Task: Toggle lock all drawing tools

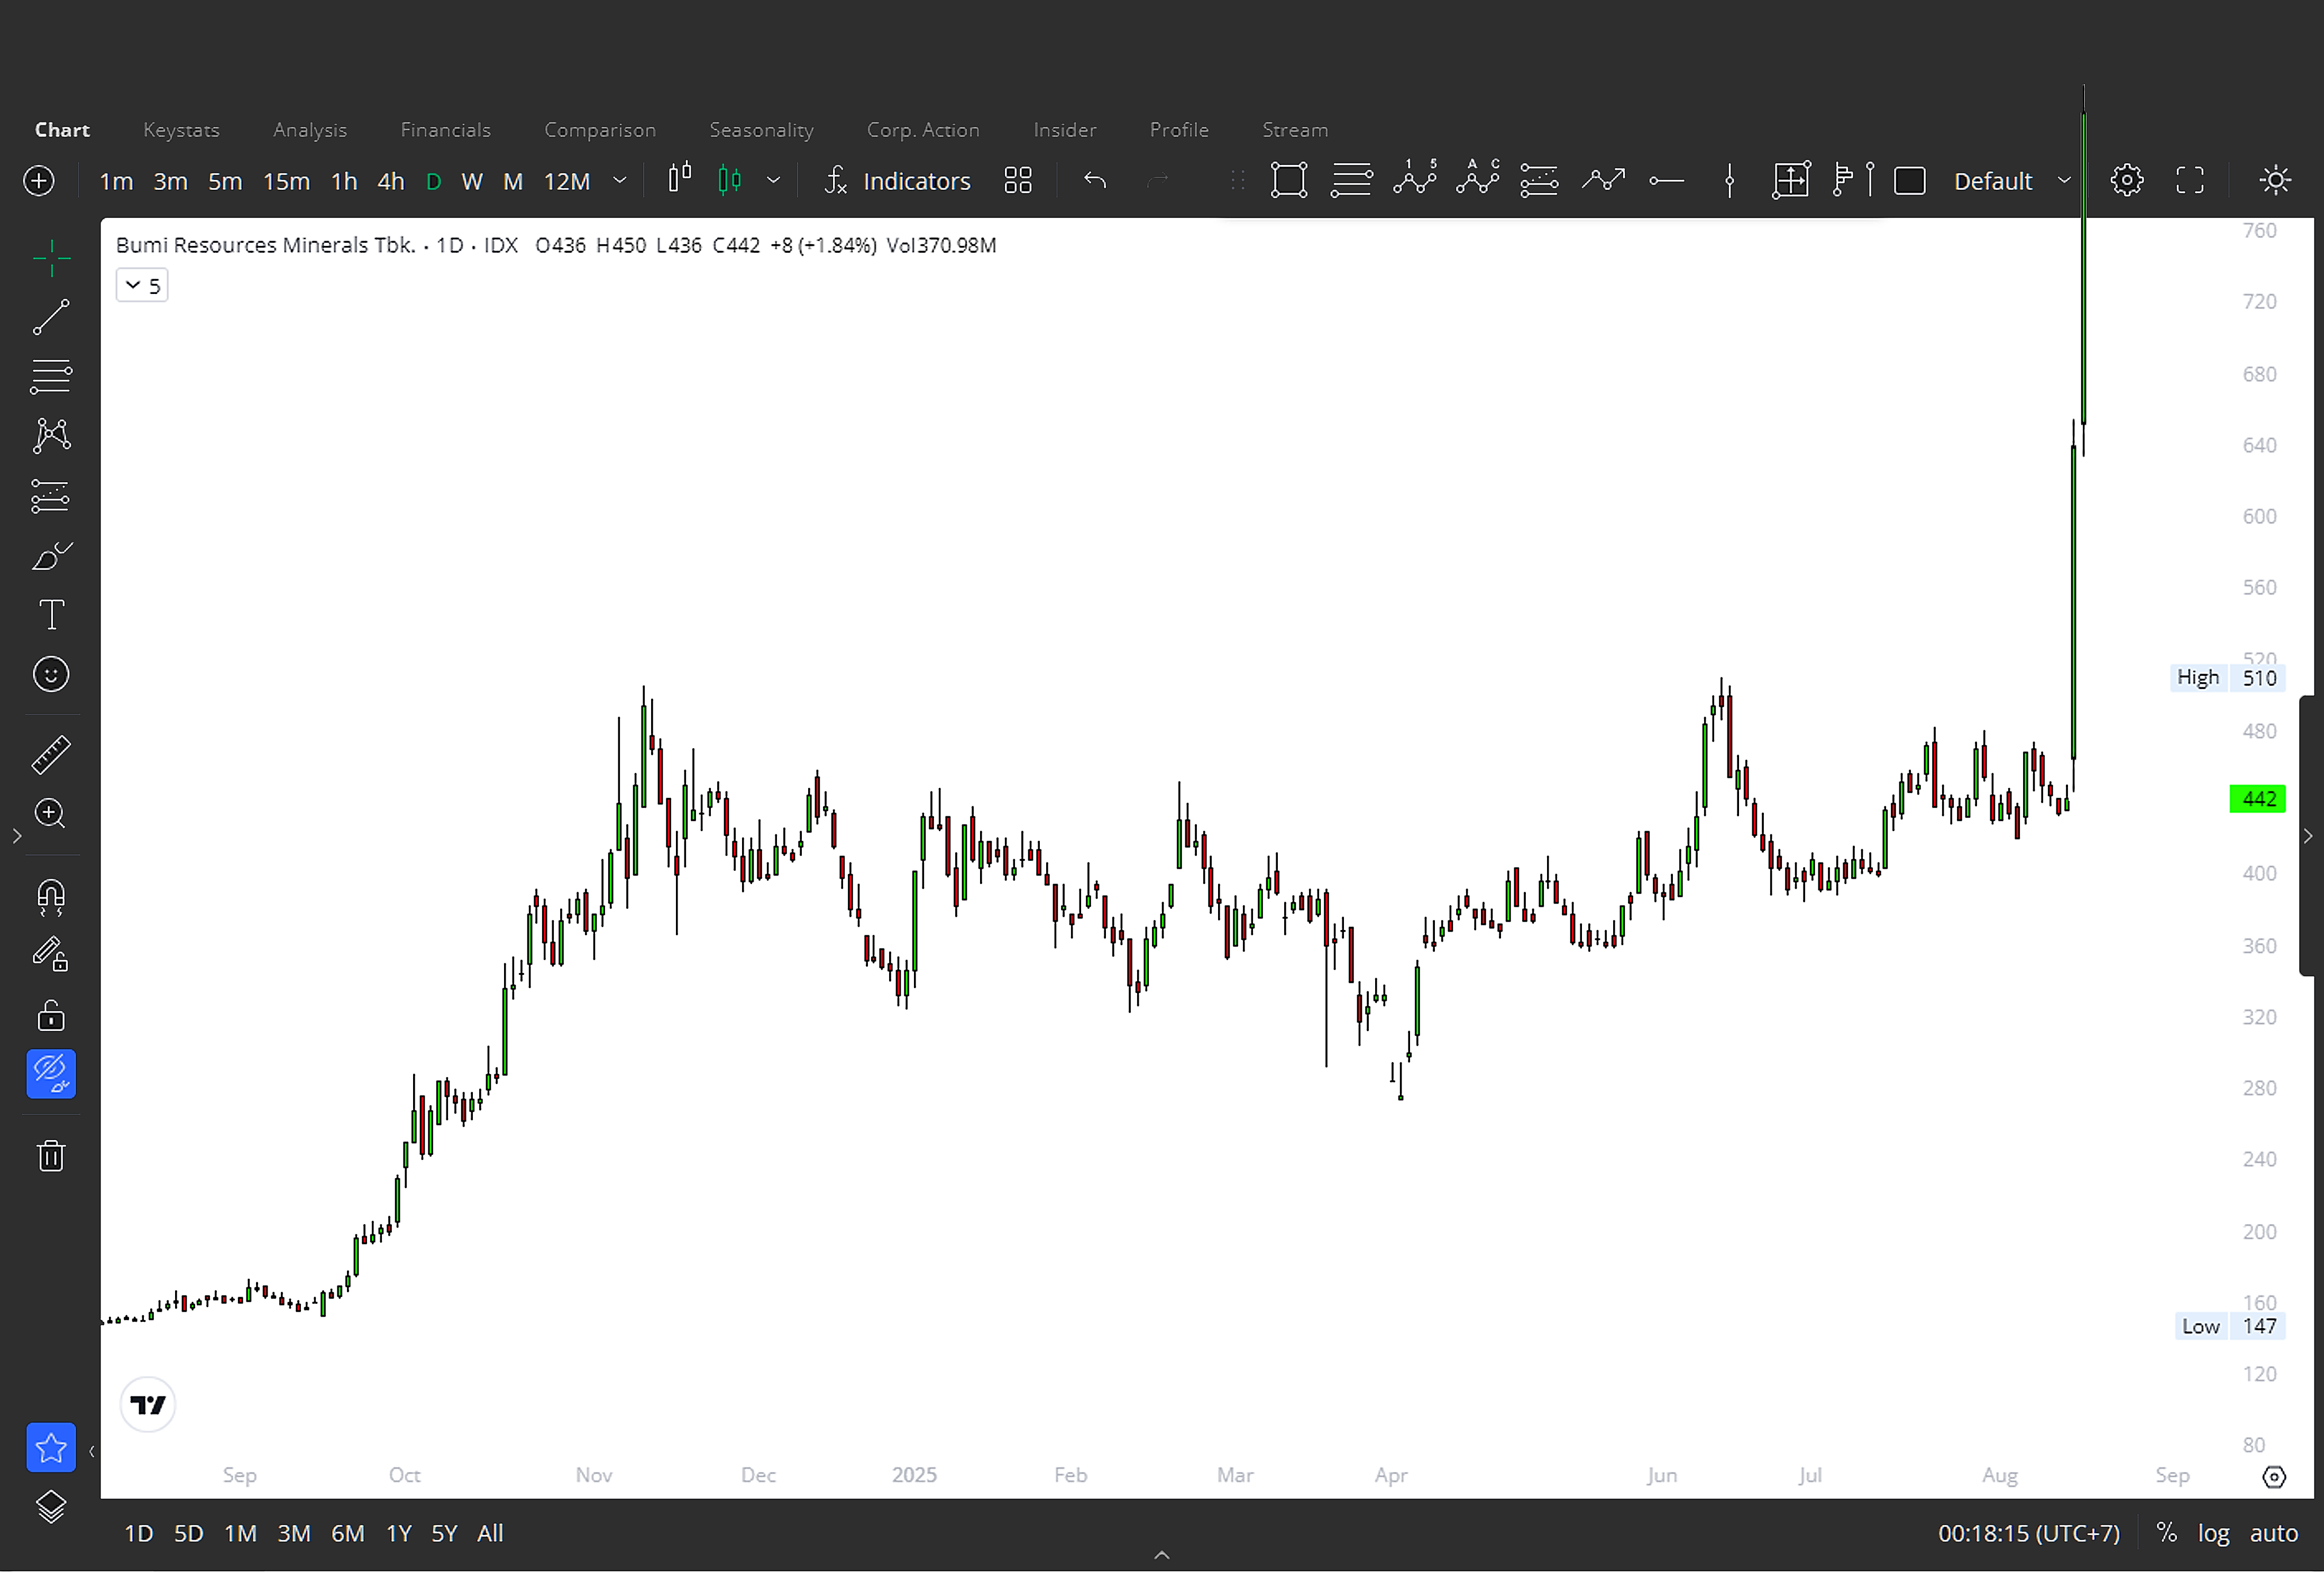Action: pos(51,1017)
